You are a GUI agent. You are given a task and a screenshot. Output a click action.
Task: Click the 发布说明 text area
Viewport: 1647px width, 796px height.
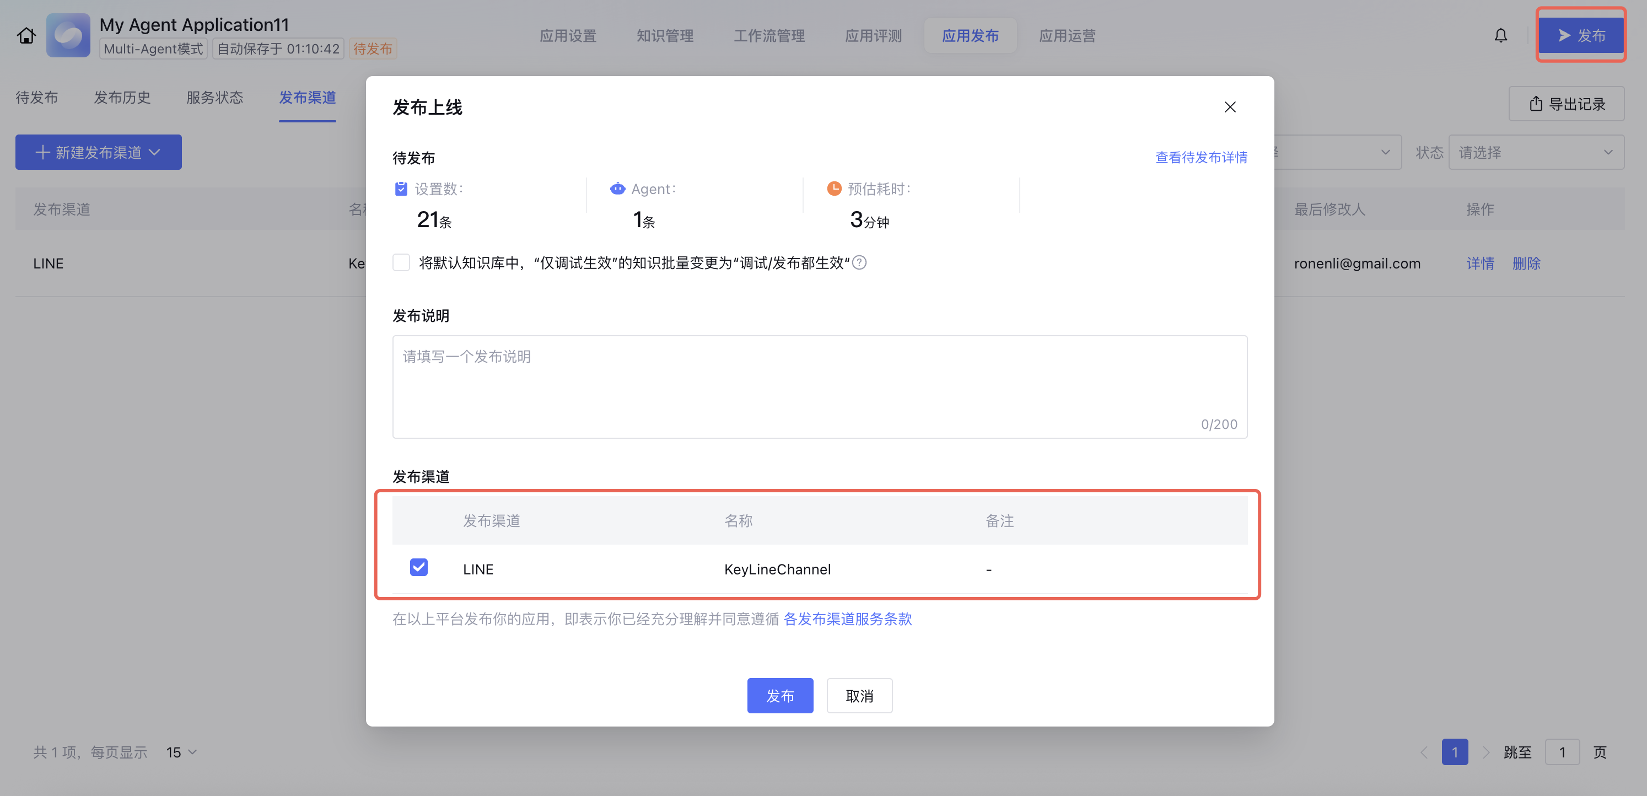click(x=819, y=386)
